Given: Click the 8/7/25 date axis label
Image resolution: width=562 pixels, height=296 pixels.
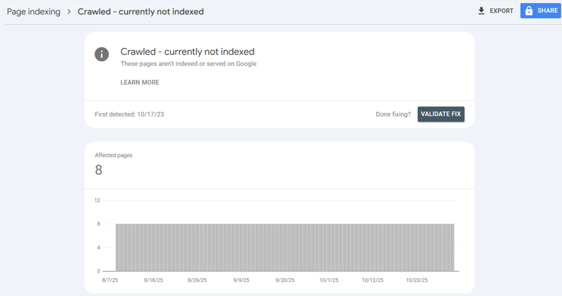Looking at the screenshot, I should tap(110, 280).
